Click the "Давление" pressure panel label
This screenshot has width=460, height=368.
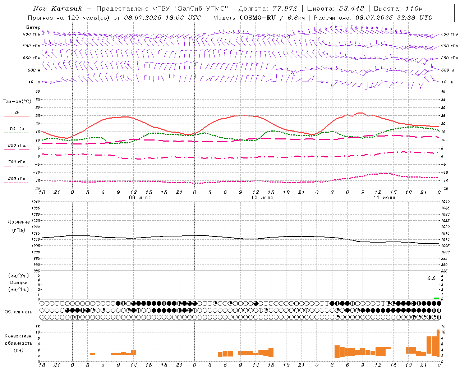[x=19, y=222]
